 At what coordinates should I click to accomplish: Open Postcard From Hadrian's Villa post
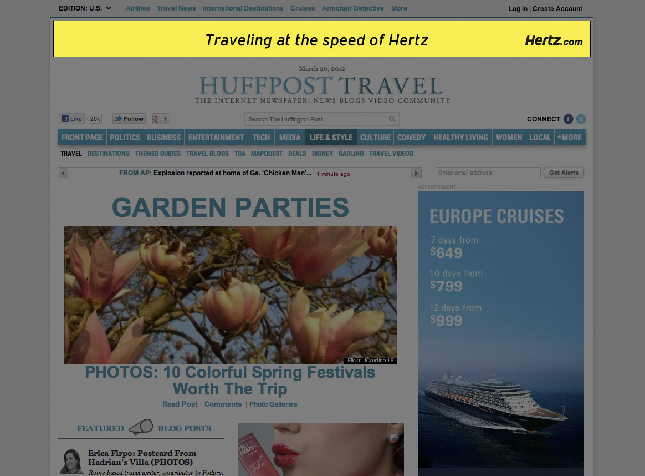click(142, 458)
